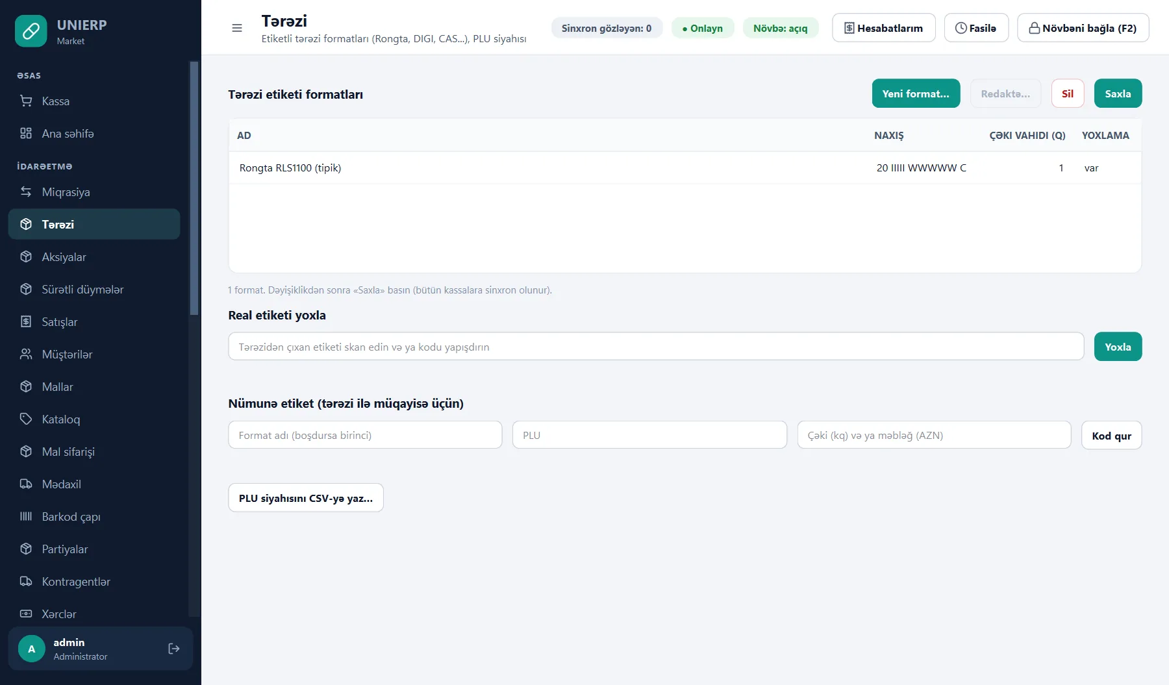Click the Növbə: açıq badge
This screenshot has height=685, width=1169.
coord(781,28)
